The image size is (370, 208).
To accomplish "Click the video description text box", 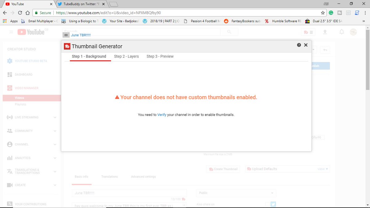I will point(129,205).
